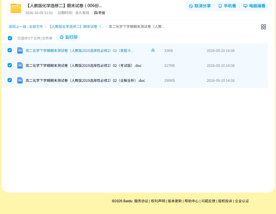Click the current folder breadcrumb 高二化学下学期期末测试卷
This screenshot has height=214, width=276.
(x=137, y=27)
